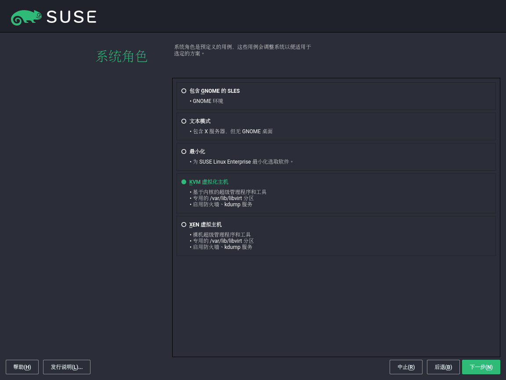Open the 发行说明(L)... release notes
This screenshot has width=506, height=380.
pyautogui.click(x=67, y=367)
